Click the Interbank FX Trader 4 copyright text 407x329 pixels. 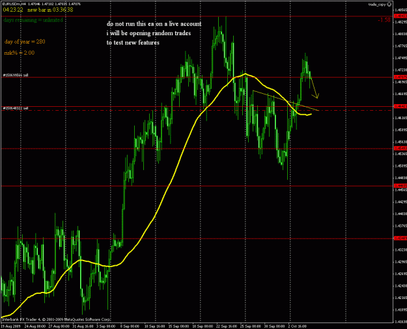(x=57, y=319)
